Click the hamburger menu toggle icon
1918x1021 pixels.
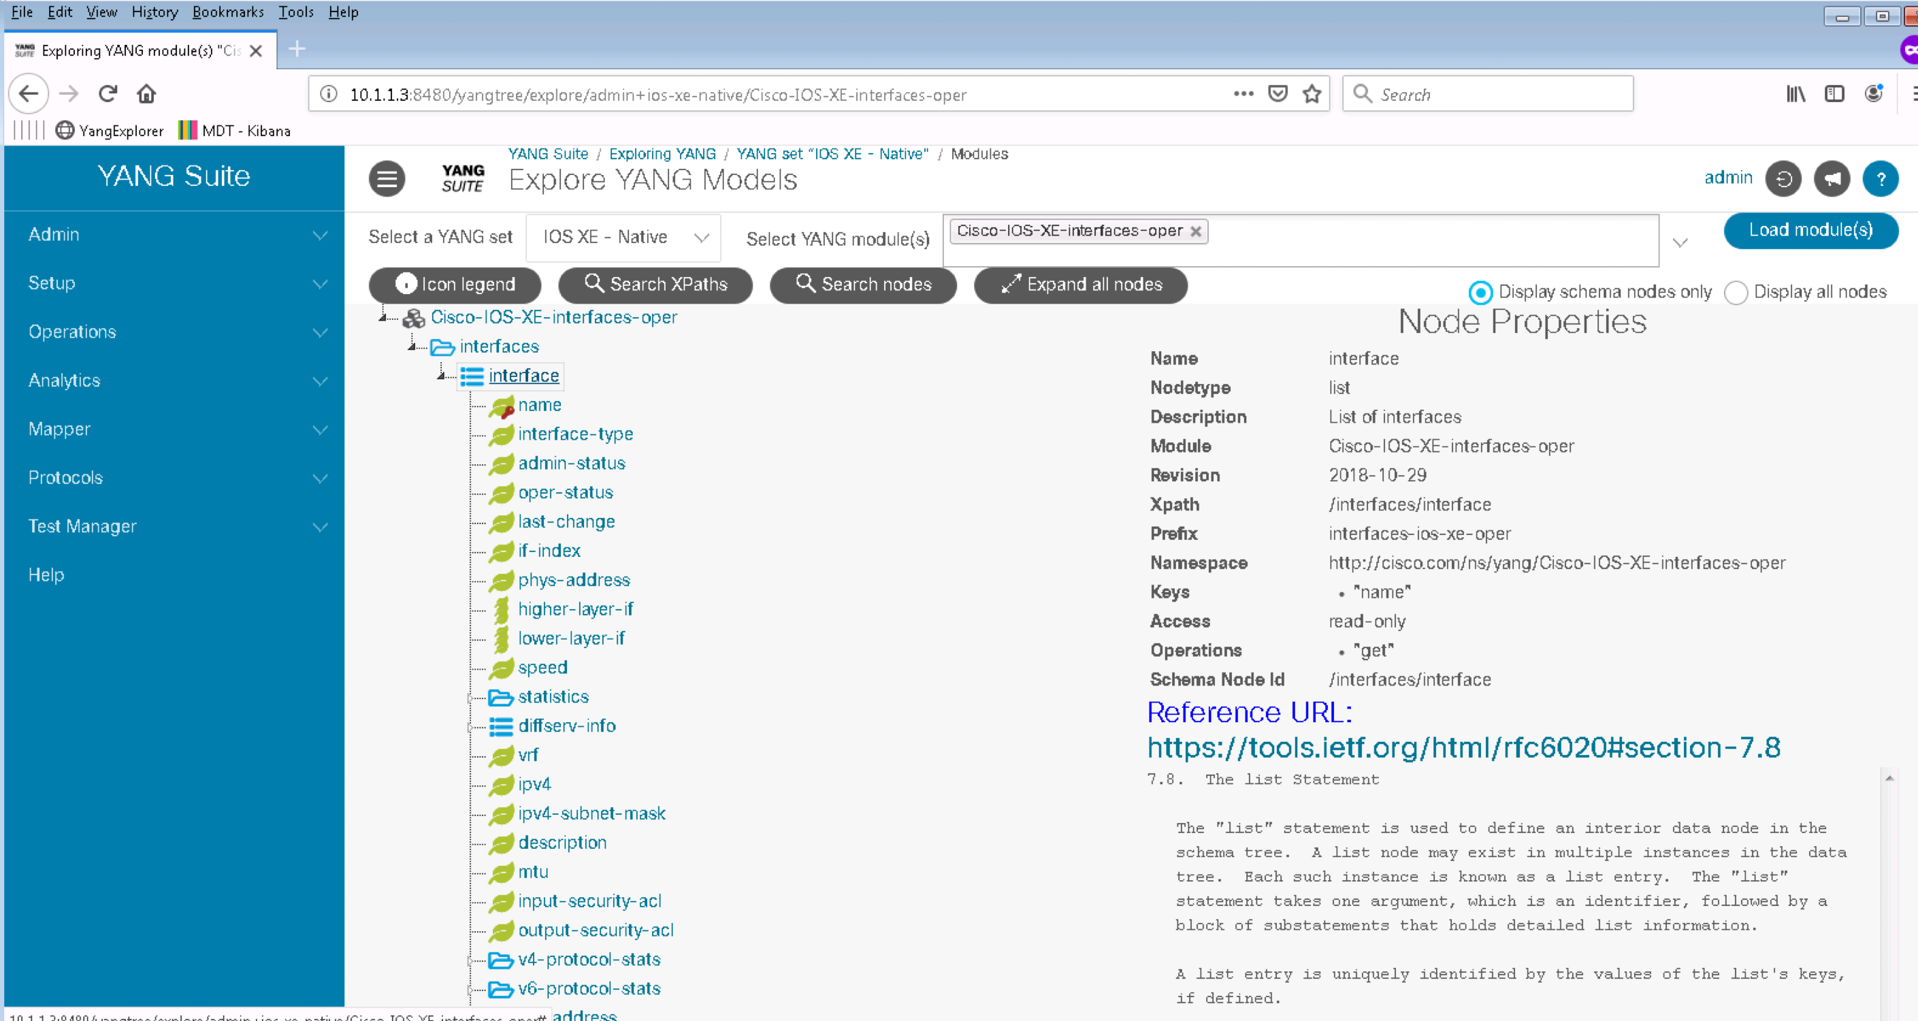[x=387, y=179]
